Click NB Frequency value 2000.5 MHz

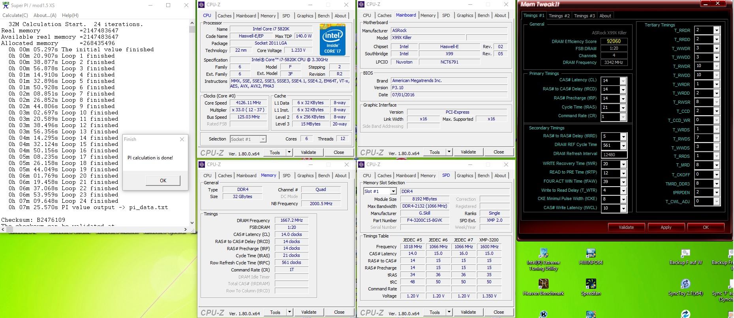[x=321, y=204]
